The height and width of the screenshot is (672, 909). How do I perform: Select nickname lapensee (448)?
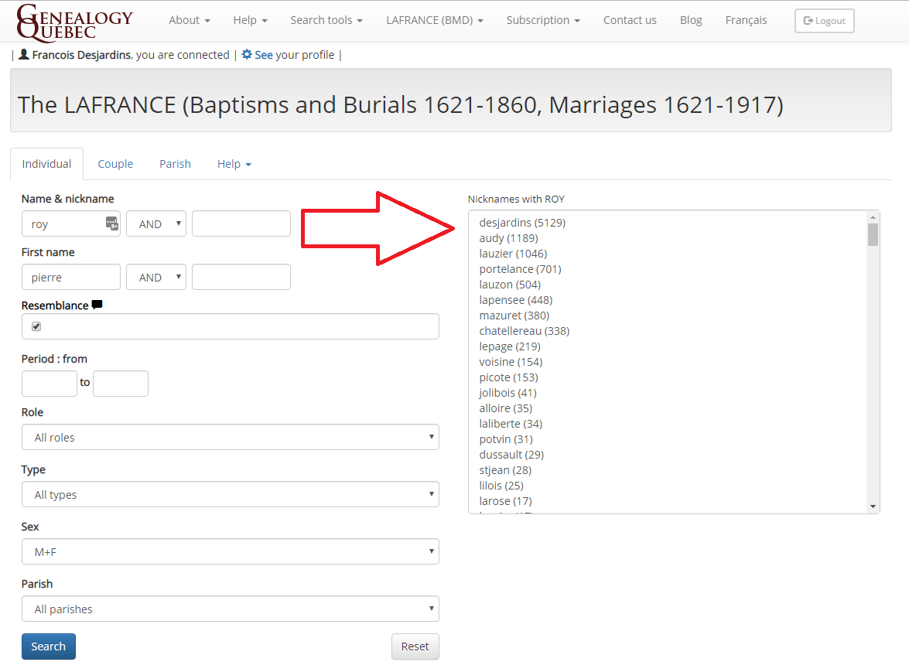[516, 300]
